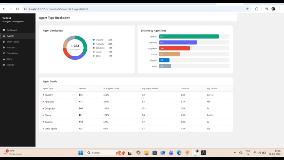Open the Billing page
This screenshot has height=160, width=284.
coord(17,59)
